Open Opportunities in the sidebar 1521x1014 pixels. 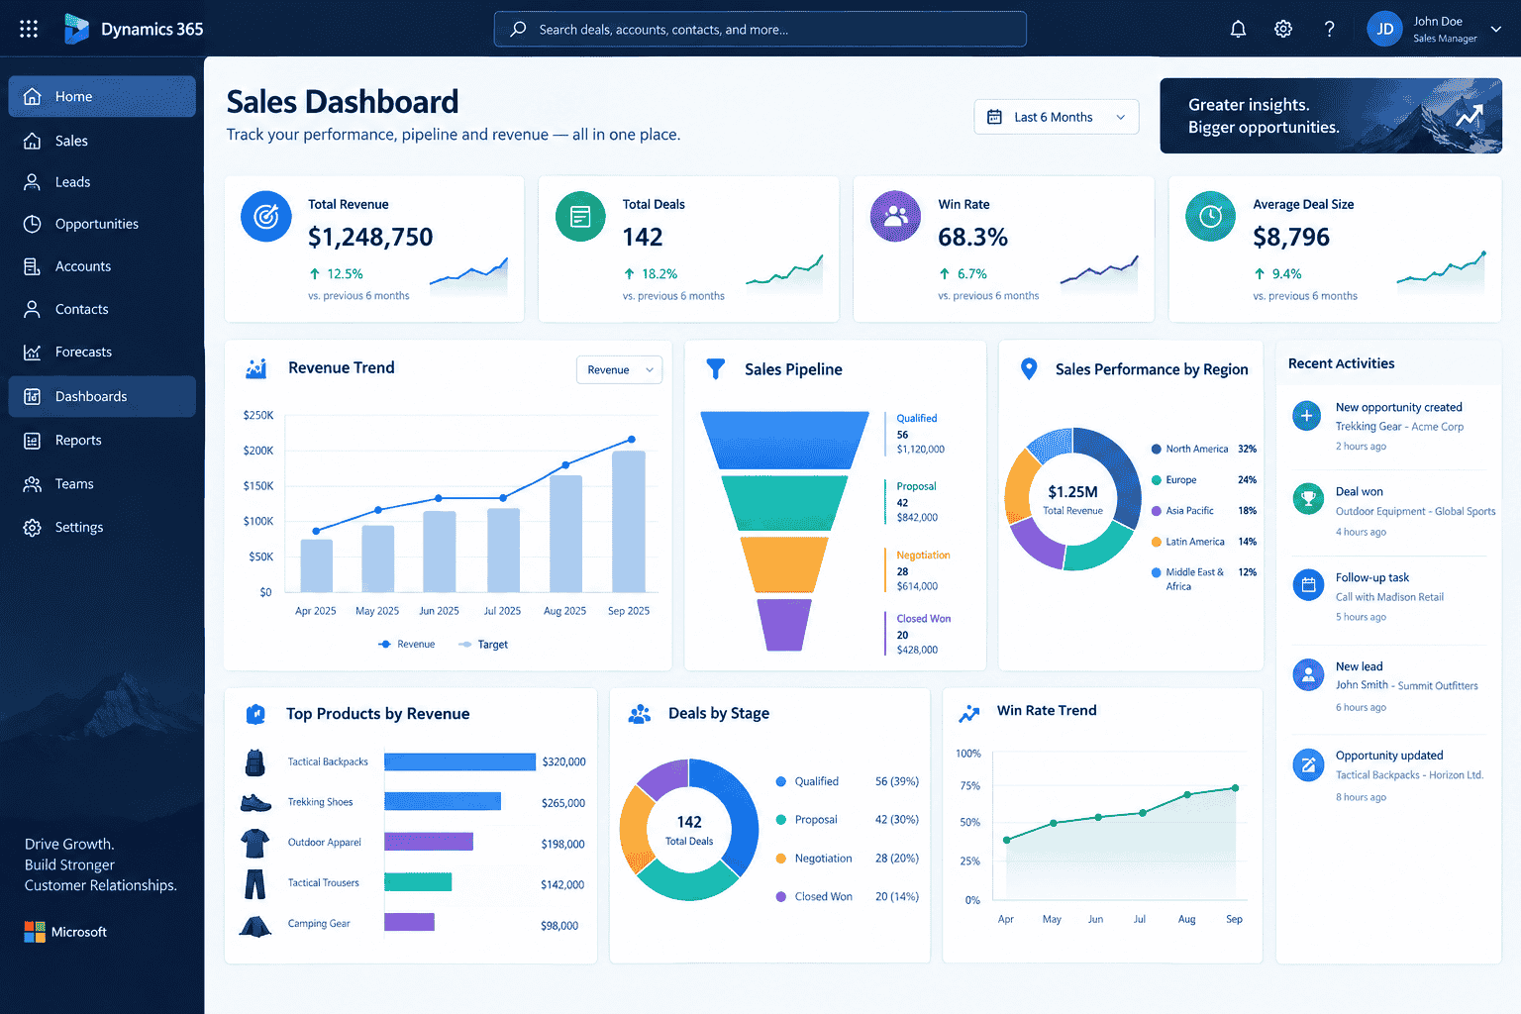coord(102,224)
